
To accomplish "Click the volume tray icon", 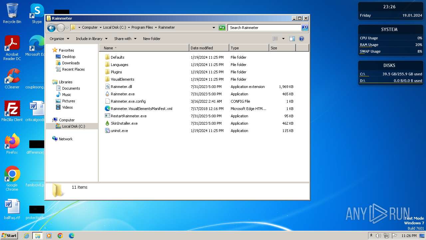I will pos(378,236).
